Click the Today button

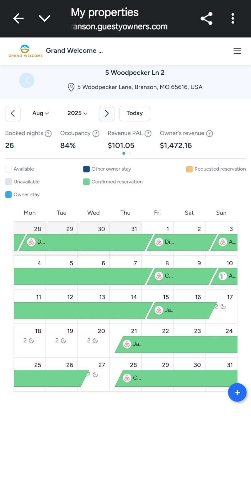[134, 113]
